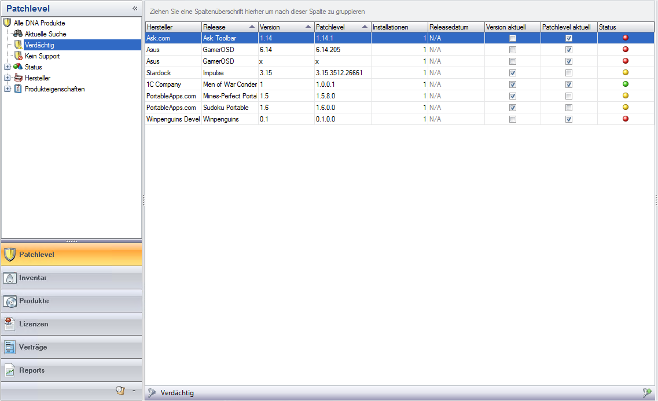Click the Produkte disc icon
658x401 pixels.
9,301
